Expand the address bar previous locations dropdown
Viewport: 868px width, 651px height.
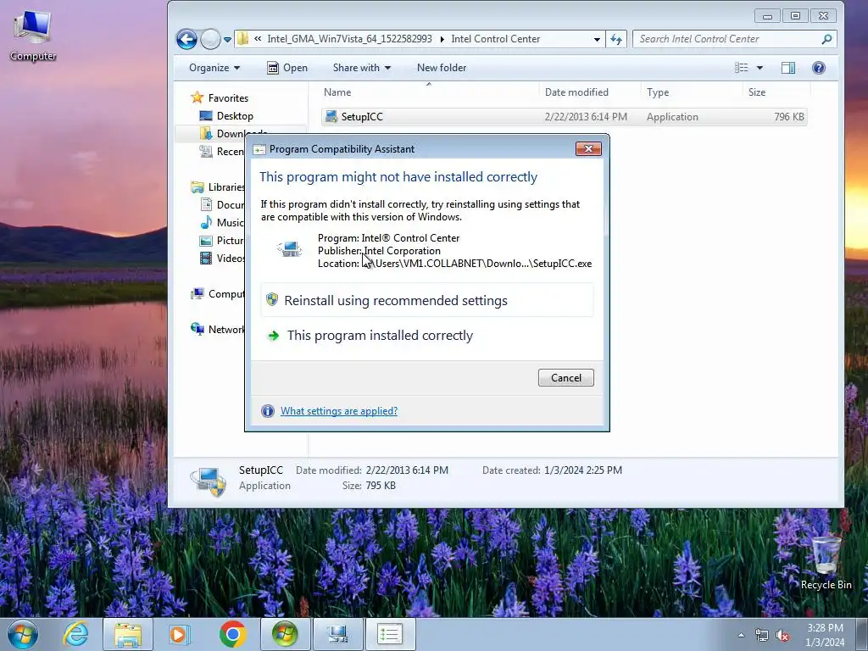[597, 39]
